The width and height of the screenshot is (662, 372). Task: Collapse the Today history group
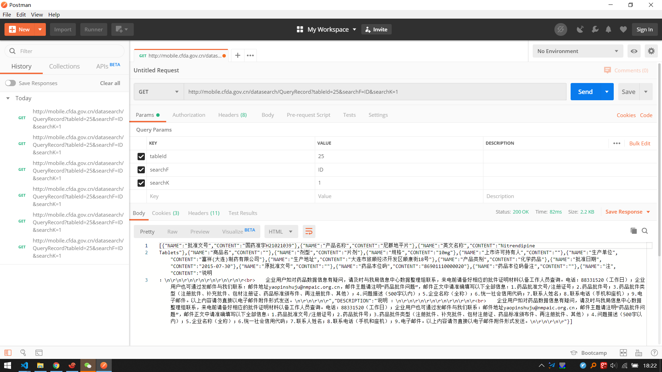[8, 98]
